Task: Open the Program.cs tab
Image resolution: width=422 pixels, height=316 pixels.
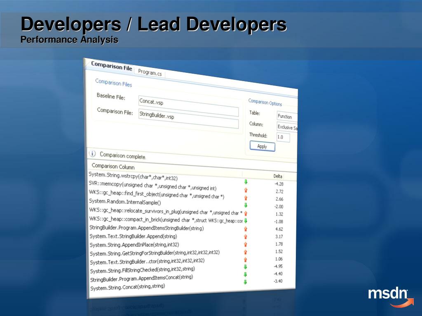Action: pos(150,72)
